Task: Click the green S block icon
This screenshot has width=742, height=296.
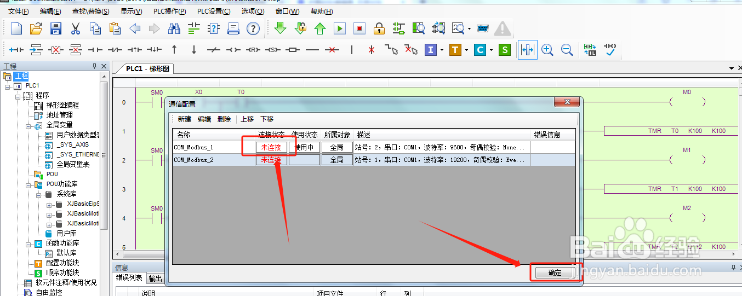Action: click(505, 50)
